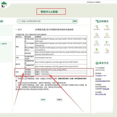Click the 店铺ID: 194143106 cell
The height and width of the screenshot is (117, 117).
(61, 74)
